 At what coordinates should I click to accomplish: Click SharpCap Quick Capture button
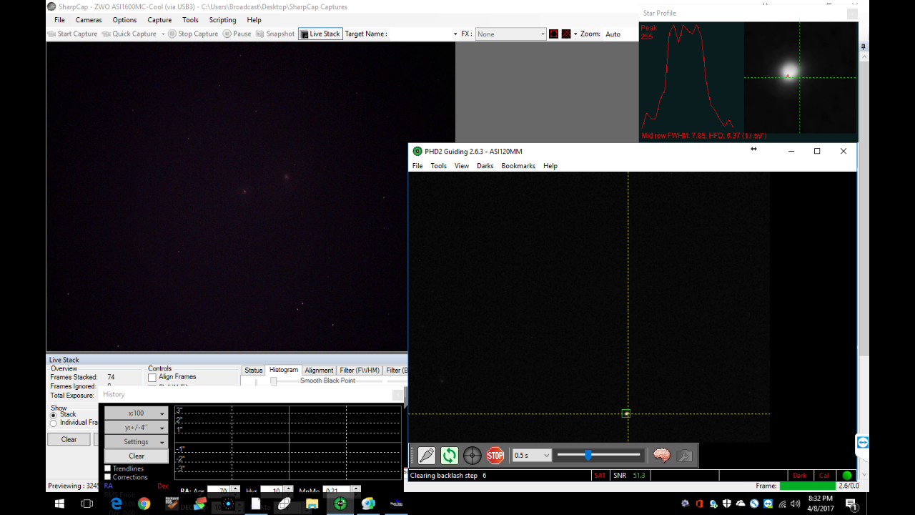click(129, 34)
